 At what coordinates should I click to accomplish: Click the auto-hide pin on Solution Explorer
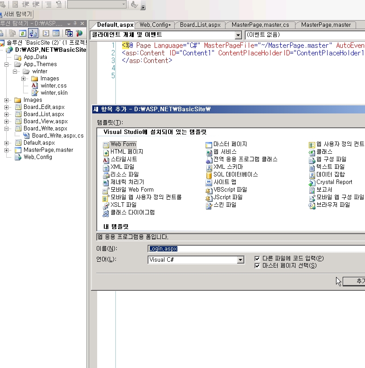tap(75, 24)
